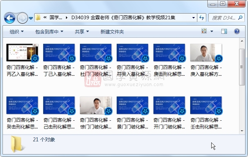Toggle the preview pane button
The image size is (248, 157).
click(x=224, y=31)
